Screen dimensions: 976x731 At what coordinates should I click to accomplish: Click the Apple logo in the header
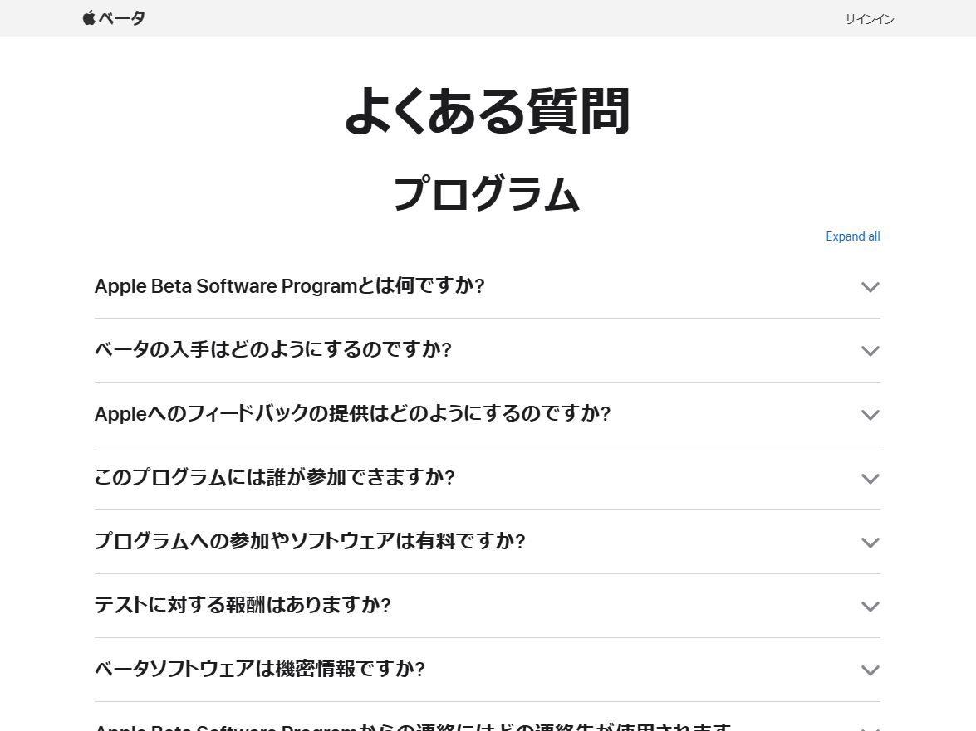(89, 18)
